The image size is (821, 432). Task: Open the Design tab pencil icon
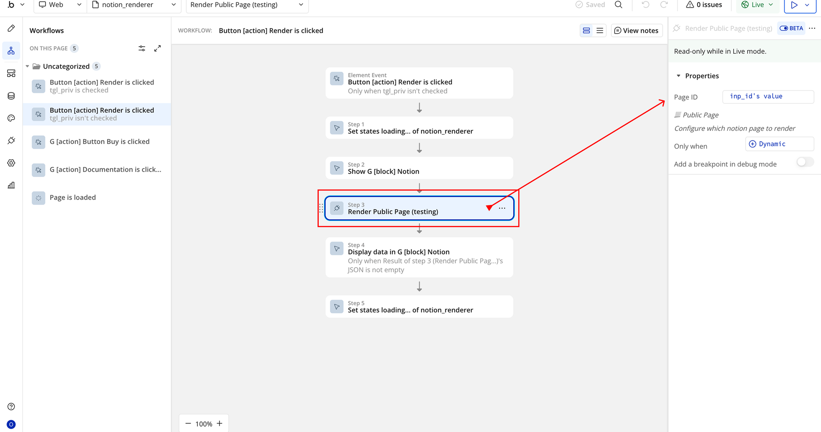pos(11,28)
